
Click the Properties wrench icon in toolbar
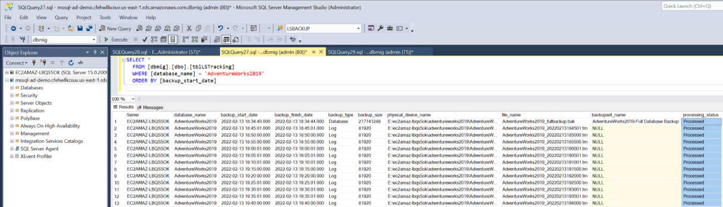(380, 29)
